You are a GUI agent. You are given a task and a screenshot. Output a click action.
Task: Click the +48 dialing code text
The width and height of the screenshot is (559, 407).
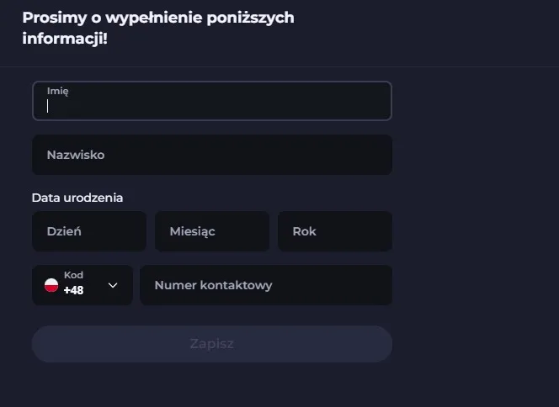(x=74, y=290)
